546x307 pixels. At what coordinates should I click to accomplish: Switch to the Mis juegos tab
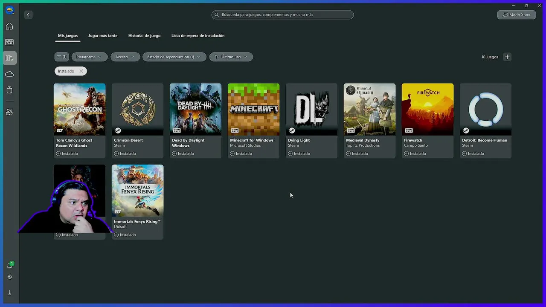(68, 36)
